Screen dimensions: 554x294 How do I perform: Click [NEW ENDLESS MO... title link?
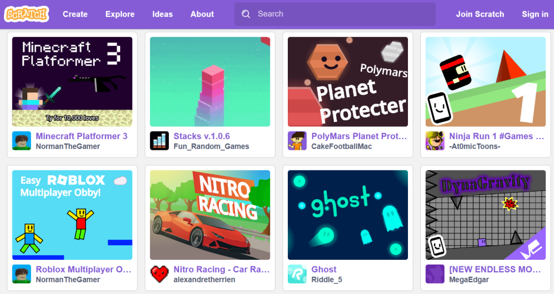tap(495, 270)
